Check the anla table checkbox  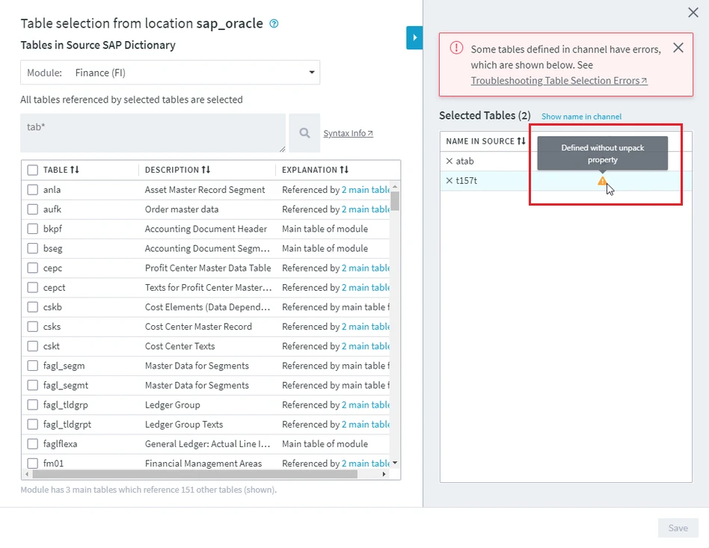click(33, 190)
